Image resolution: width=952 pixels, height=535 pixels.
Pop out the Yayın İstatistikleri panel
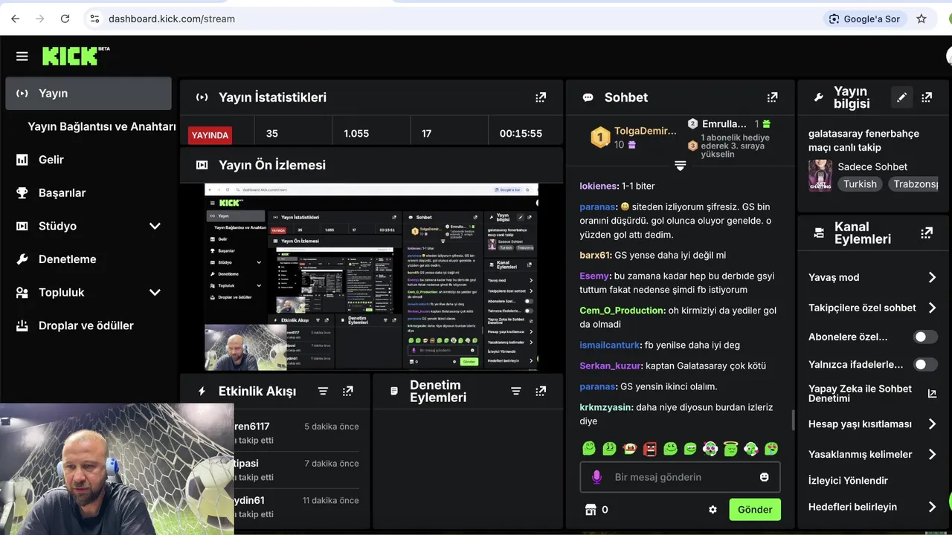[541, 97]
